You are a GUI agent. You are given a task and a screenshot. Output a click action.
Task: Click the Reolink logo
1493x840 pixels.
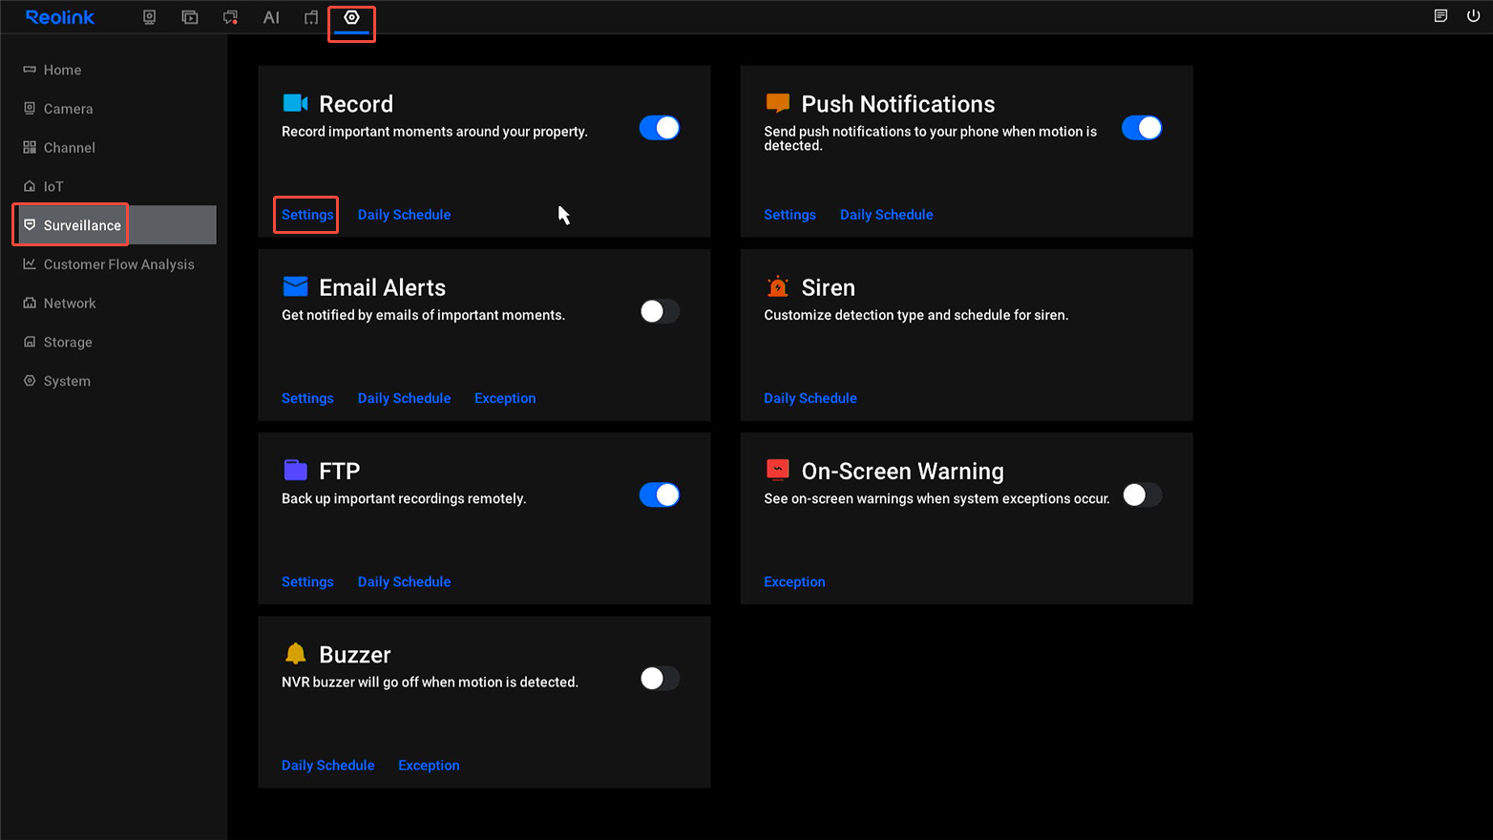(60, 17)
